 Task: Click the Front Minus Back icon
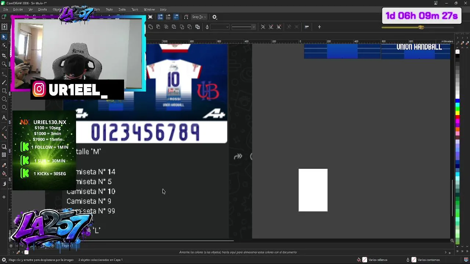tap(182, 27)
